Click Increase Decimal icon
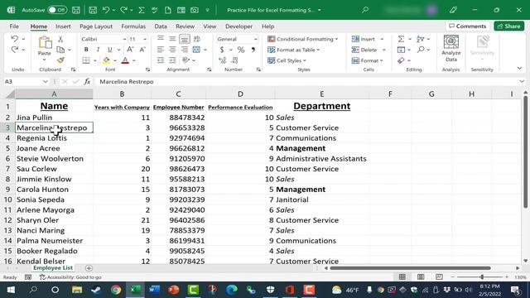The height and width of the screenshot is (298, 530). pyautogui.click(x=222, y=60)
